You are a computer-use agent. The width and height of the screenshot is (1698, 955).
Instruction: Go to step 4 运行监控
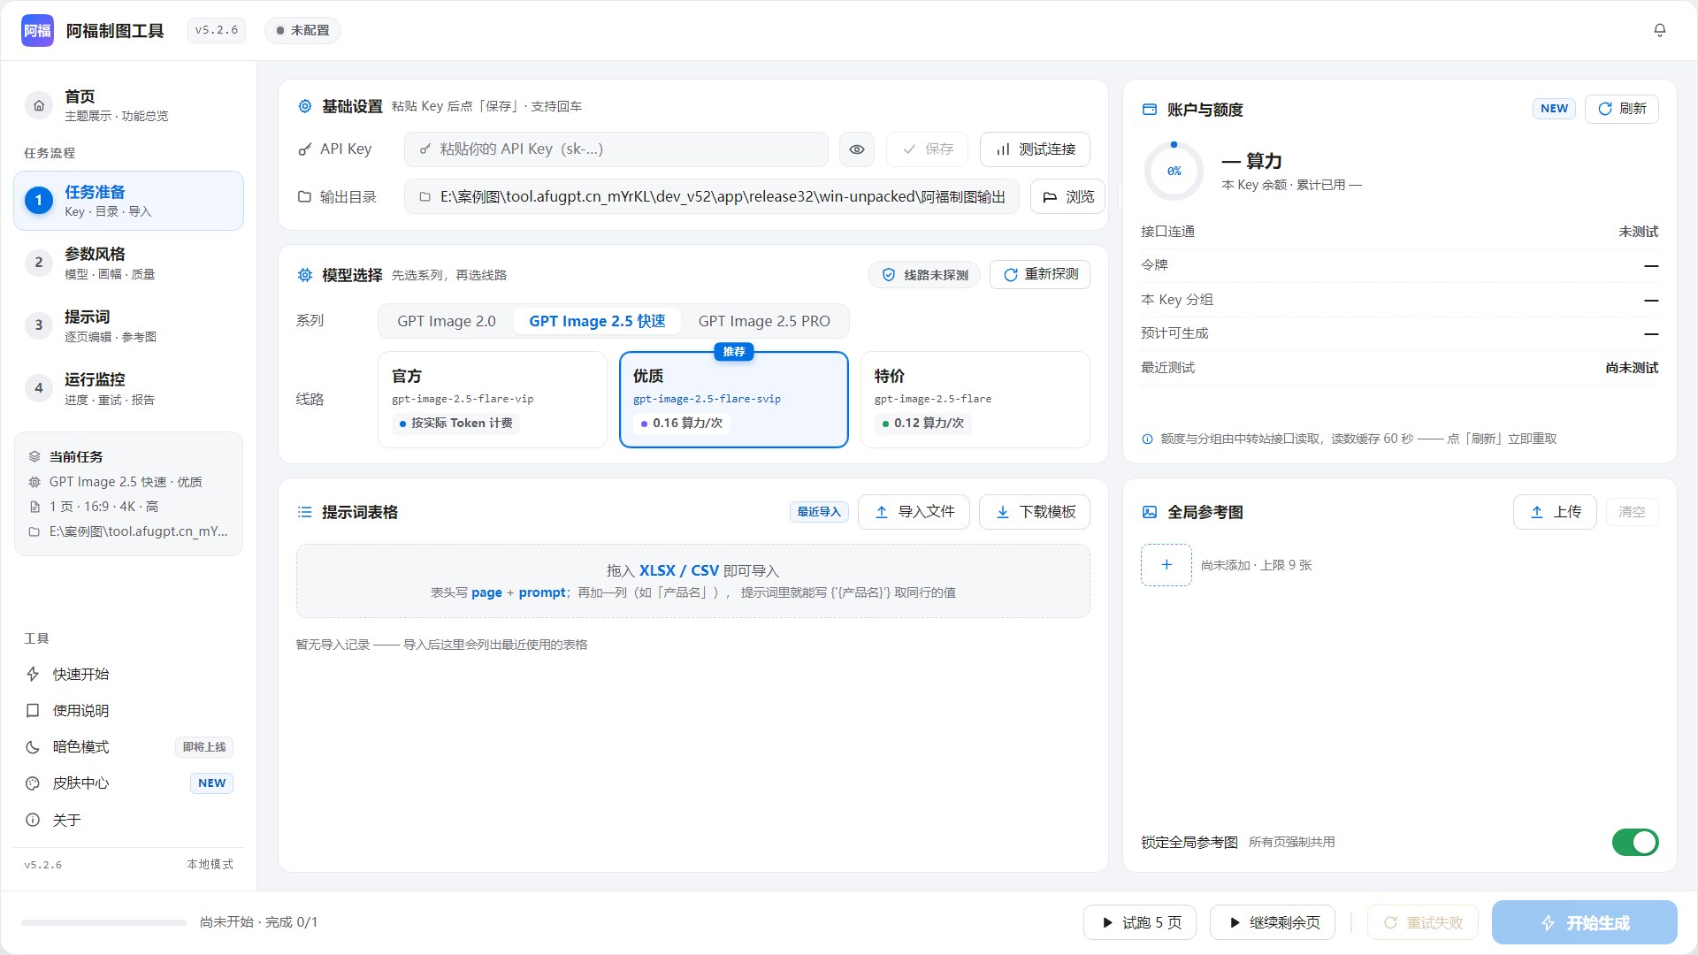[129, 389]
